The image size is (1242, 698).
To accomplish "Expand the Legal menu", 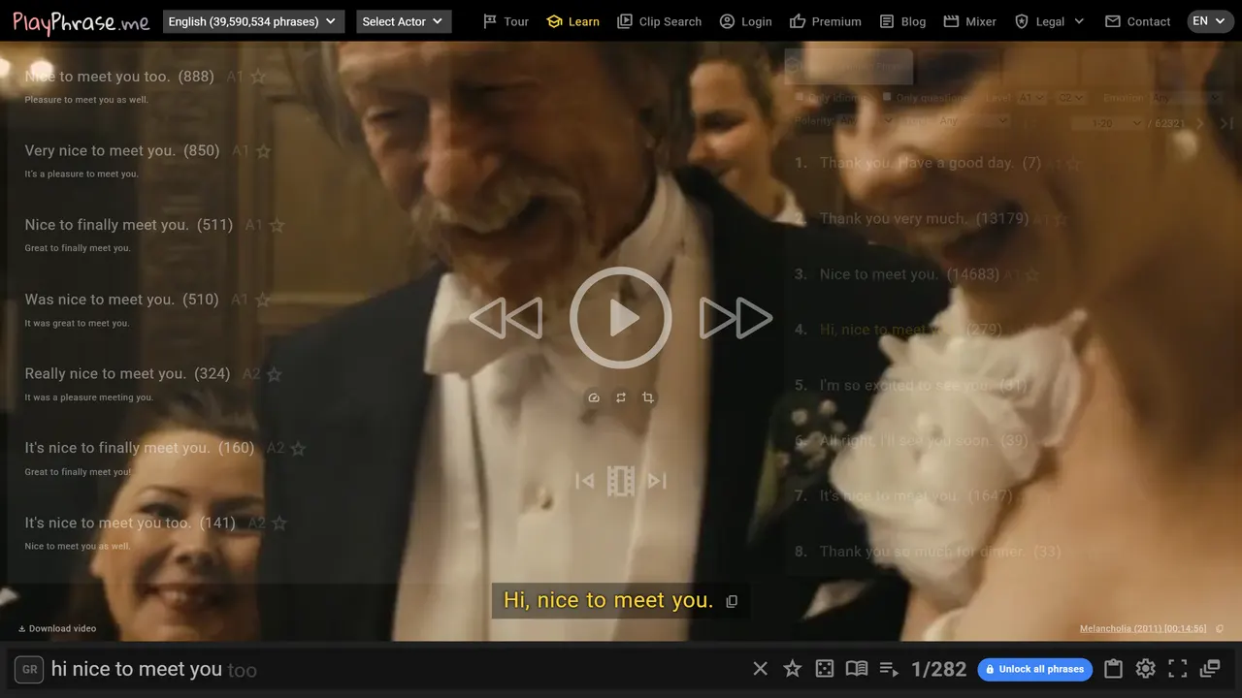I will [1049, 21].
